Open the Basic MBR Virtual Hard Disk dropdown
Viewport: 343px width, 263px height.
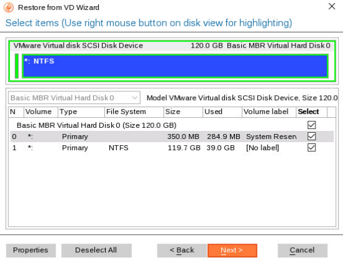(x=74, y=98)
